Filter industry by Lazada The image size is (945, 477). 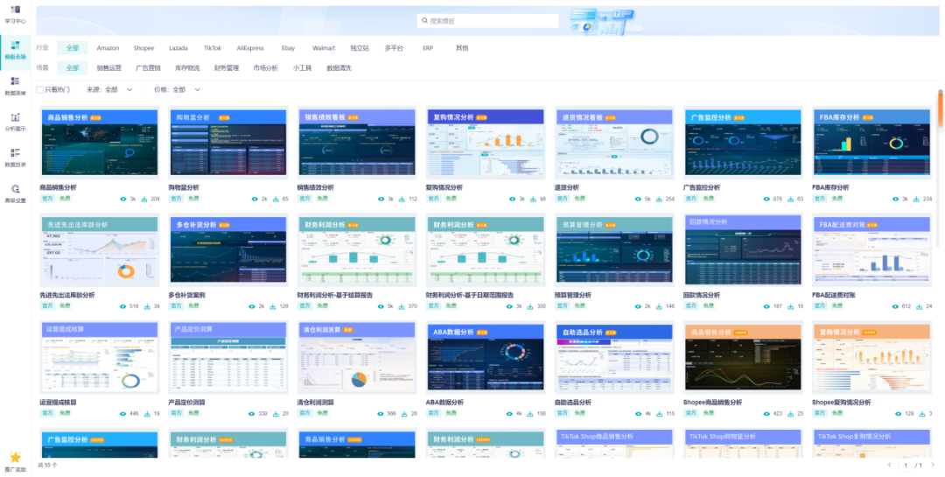coord(178,48)
